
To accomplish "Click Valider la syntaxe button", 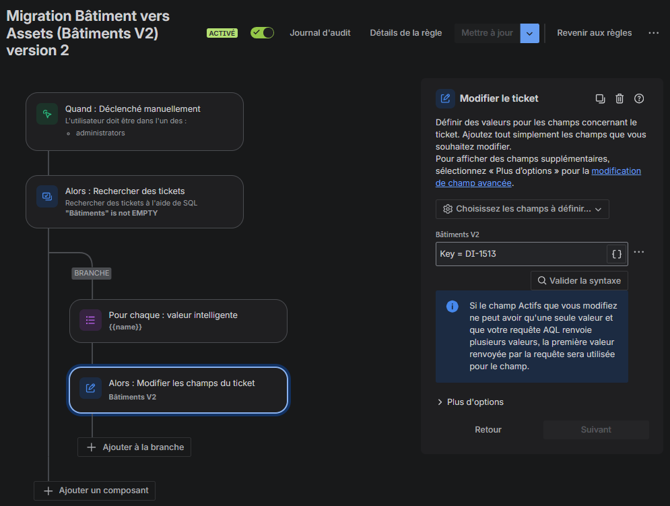I will pyautogui.click(x=579, y=280).
